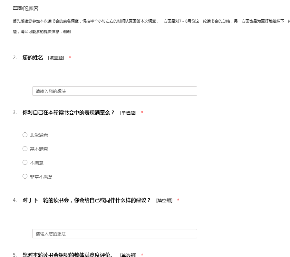The width and height of the screenshot is (290, 257).
Task: Click the red required asterisk on question 3
Action: coord(142,113)
